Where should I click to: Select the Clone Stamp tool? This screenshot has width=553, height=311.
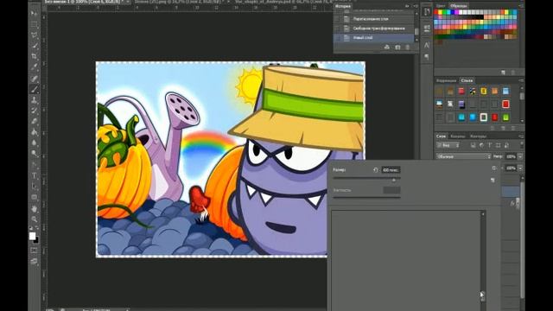[35, 100]
